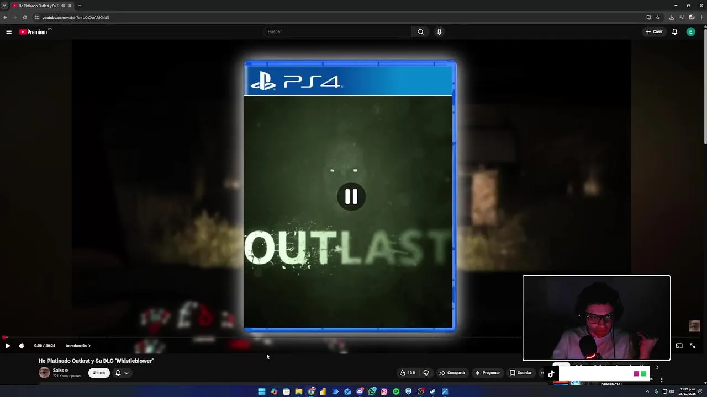This screenshot has height=397, width=707.
Task: Open site information icon in address bar
Action: [x=36, y=17]
